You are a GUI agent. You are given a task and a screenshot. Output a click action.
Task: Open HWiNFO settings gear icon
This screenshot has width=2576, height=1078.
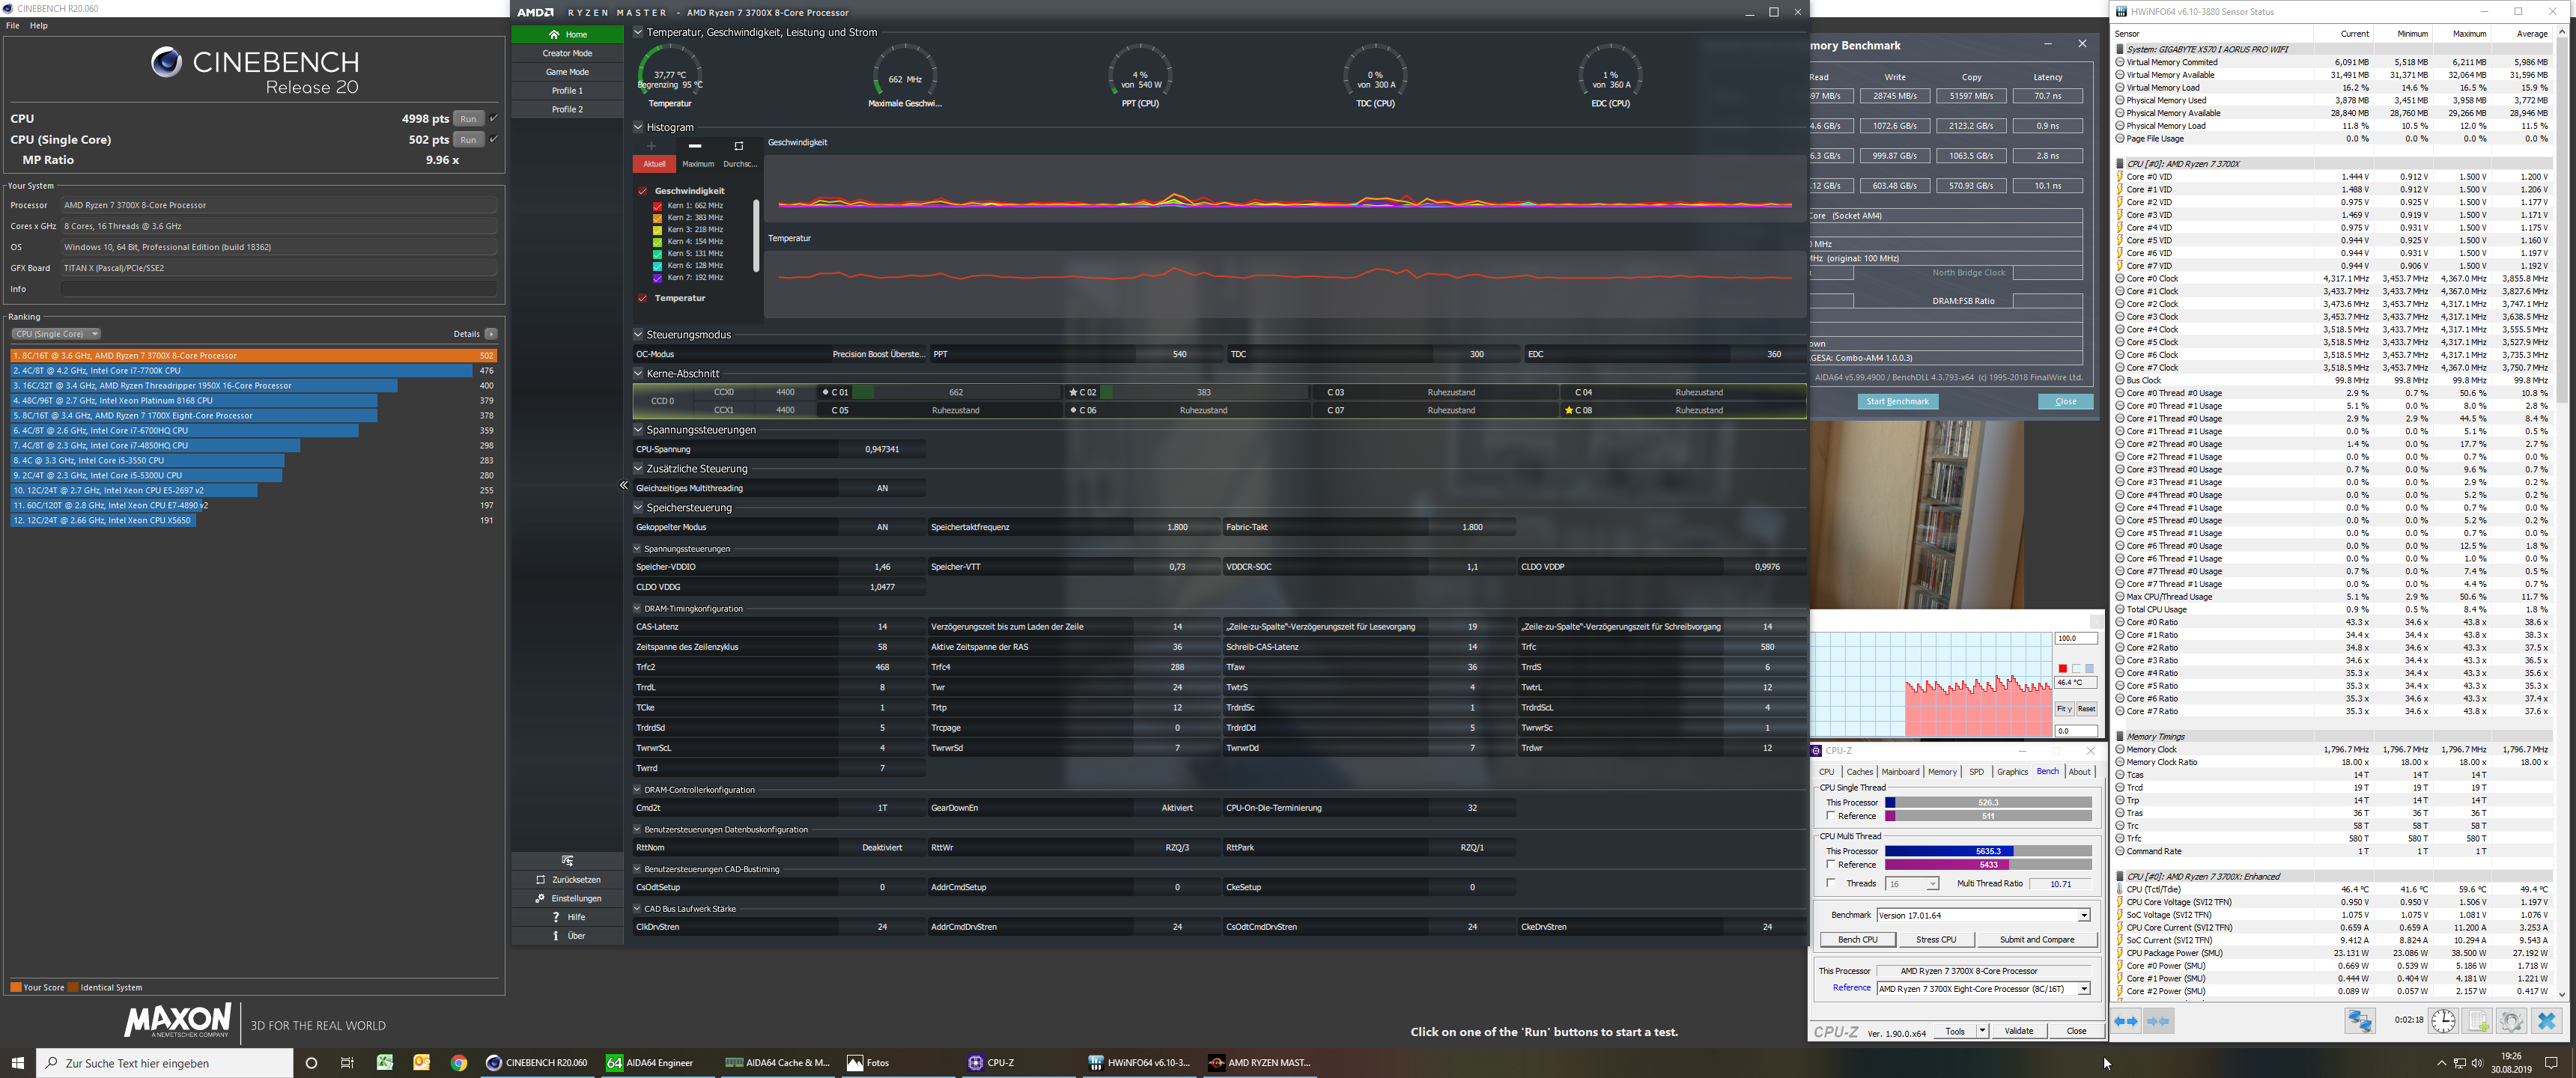click(x=2511, y=1021)
